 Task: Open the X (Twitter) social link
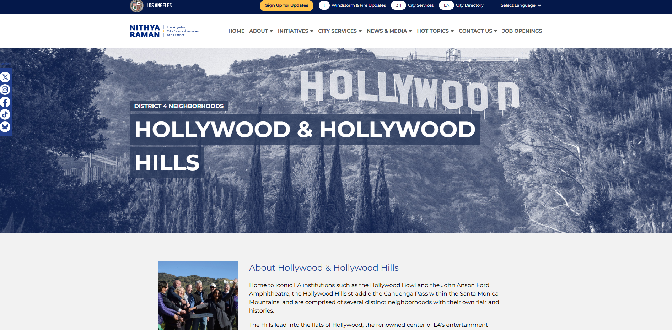[5, 77]
